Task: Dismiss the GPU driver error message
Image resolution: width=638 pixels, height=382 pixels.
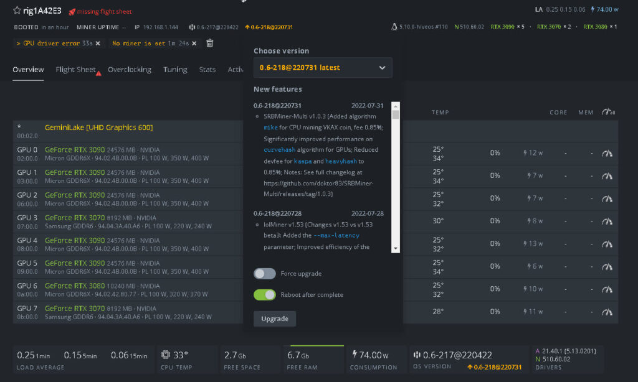Action: coord(98,43)
